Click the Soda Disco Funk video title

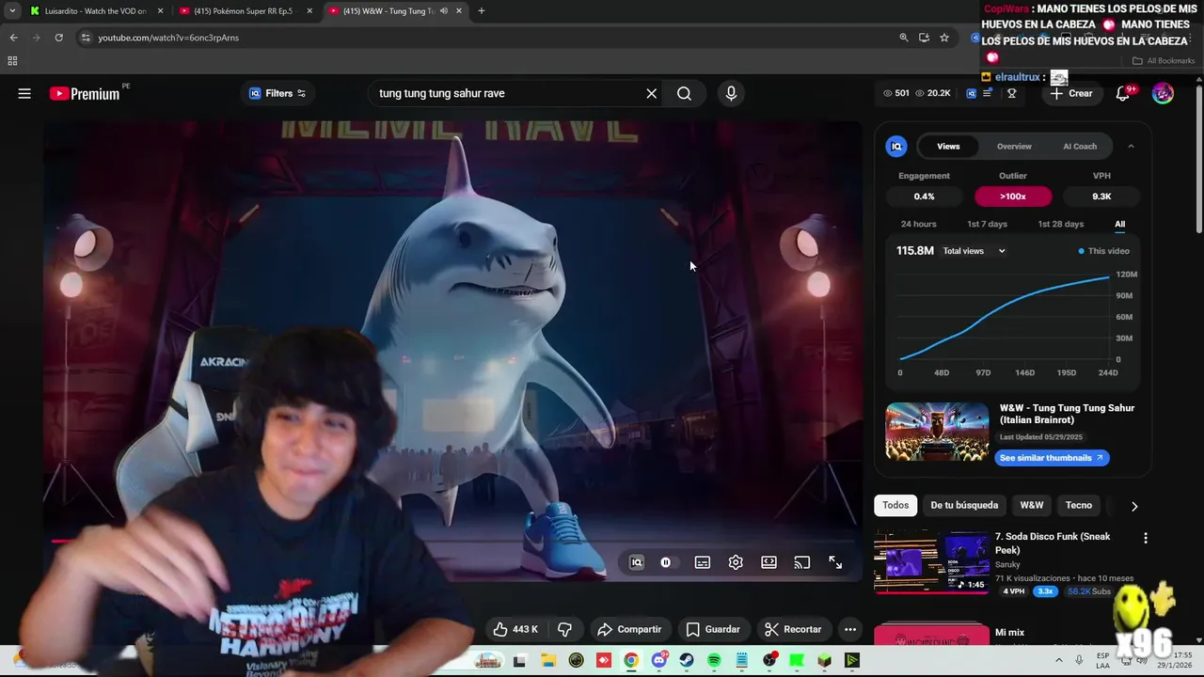(1053, 543)
